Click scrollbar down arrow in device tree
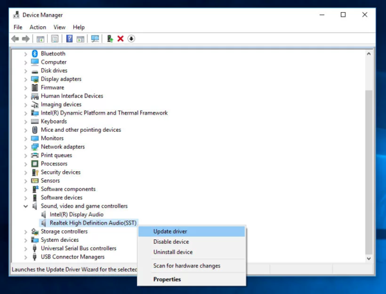Viewport: 386px width, 294px height. 369,259
